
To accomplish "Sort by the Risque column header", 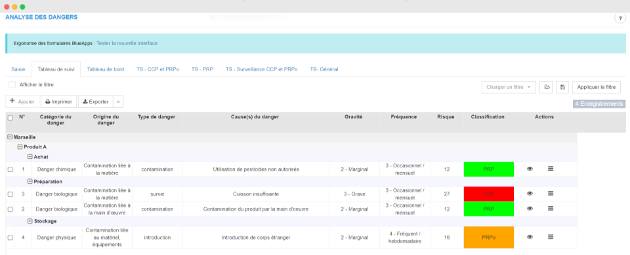I will [x=446, y=117].
